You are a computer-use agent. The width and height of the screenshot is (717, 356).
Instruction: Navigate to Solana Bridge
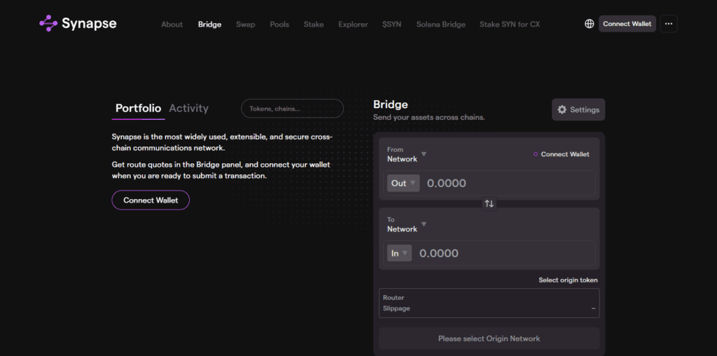coord(440,25)
